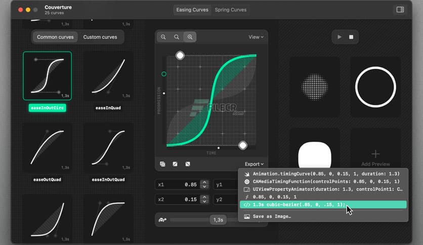The image size is (423, 245).
Task: Choose plain values 0.85, 0, 0.15, 1 option
Action: pos(323,197)
